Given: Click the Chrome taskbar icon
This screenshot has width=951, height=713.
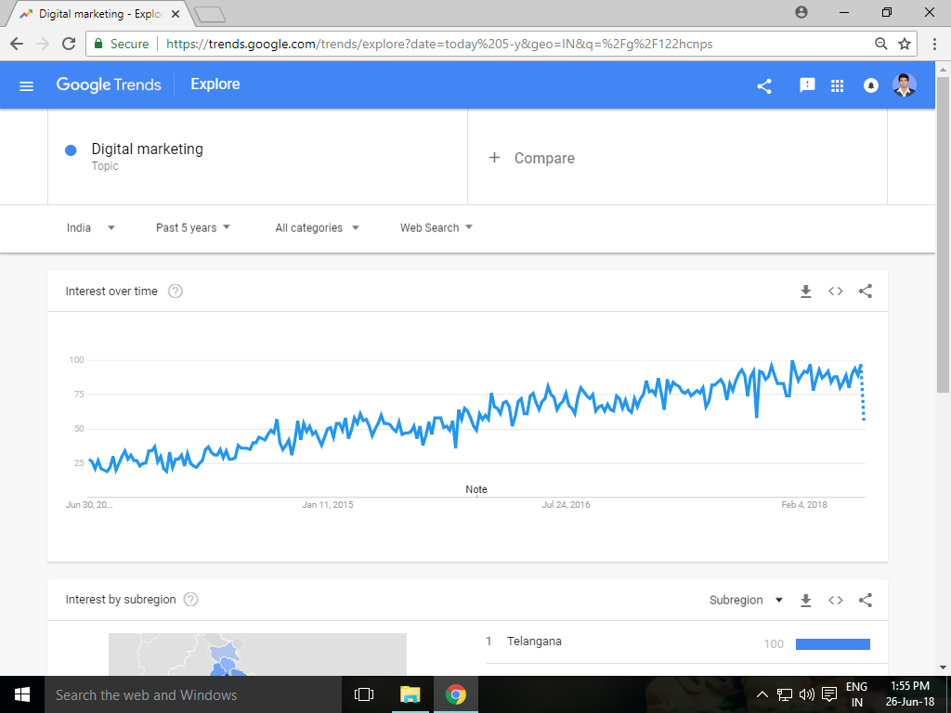Looking at the screenshot, I should [x=455, y=694].
